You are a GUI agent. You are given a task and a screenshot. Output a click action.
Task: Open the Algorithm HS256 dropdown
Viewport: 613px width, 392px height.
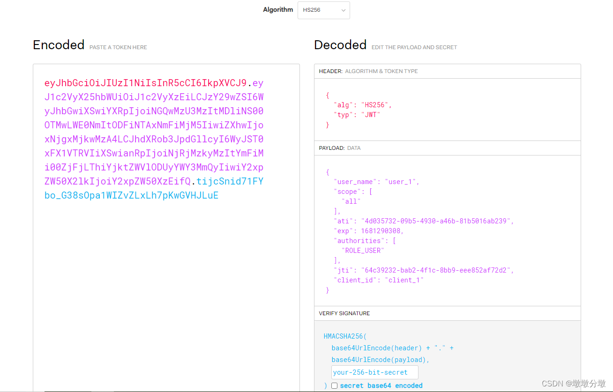[323, 10]
